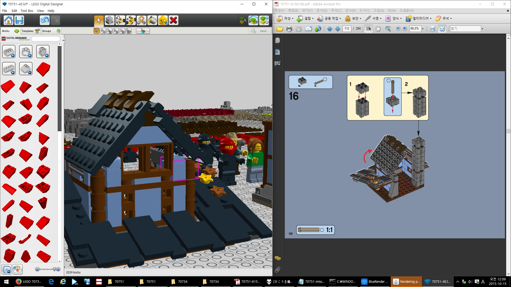Select the Hand tool in Acrobat
Image resolution: width=511 pixels, height=287 pixels.
[378, 29]
